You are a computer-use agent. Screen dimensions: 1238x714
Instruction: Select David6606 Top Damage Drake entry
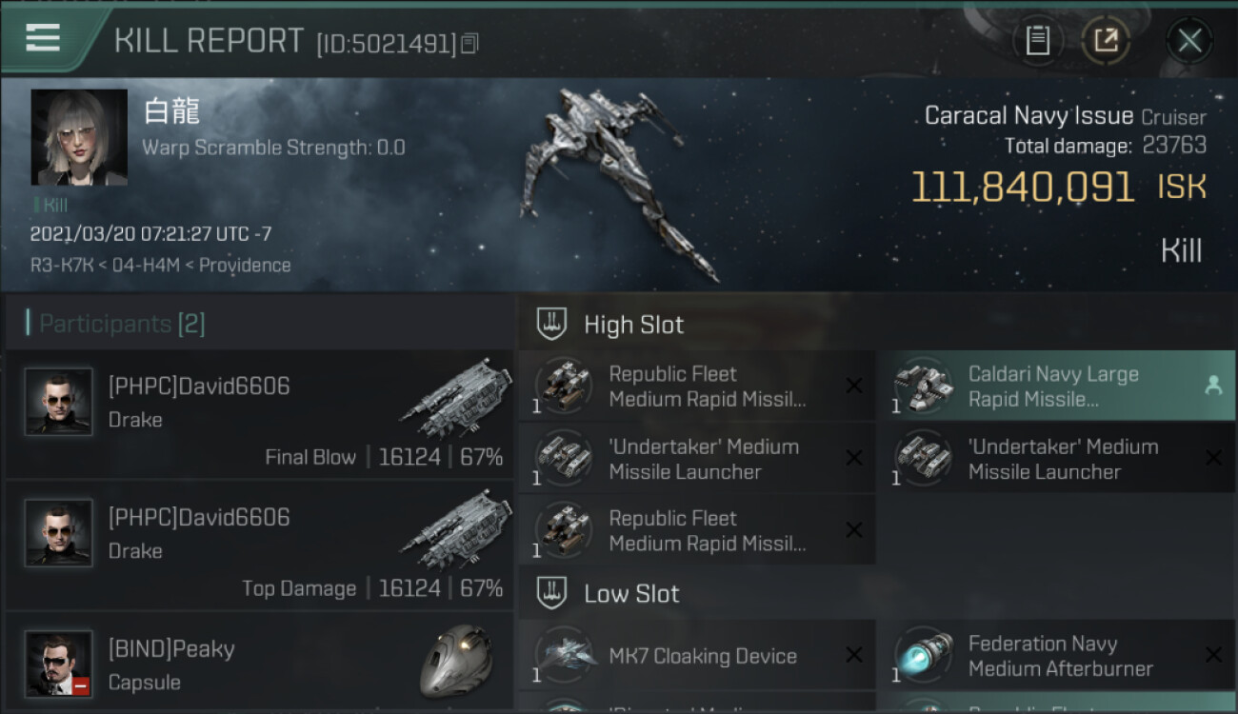click(x=260, y=545)
